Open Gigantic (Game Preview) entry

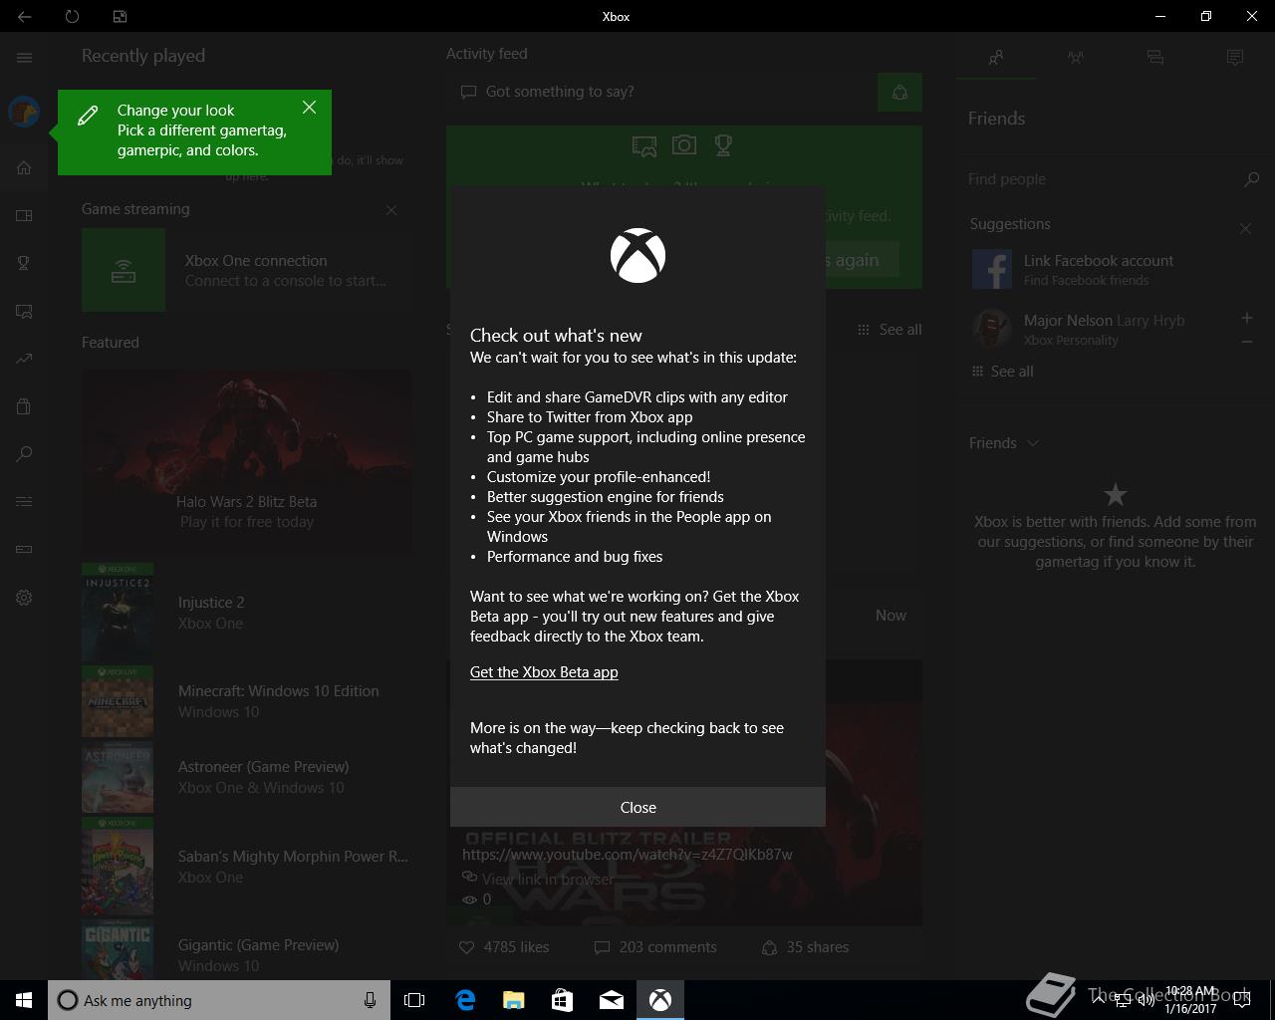[x=246, y=949]
